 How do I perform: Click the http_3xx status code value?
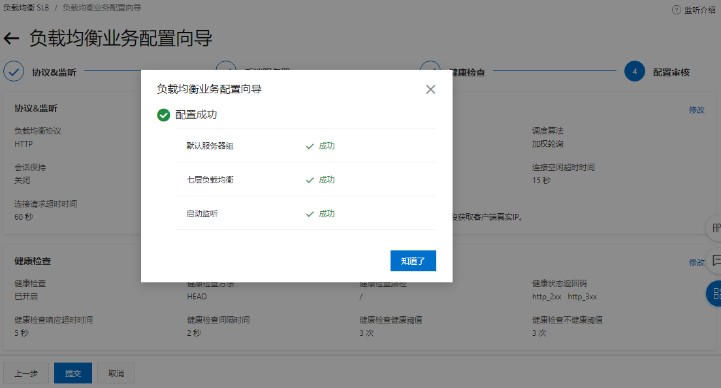582,297
